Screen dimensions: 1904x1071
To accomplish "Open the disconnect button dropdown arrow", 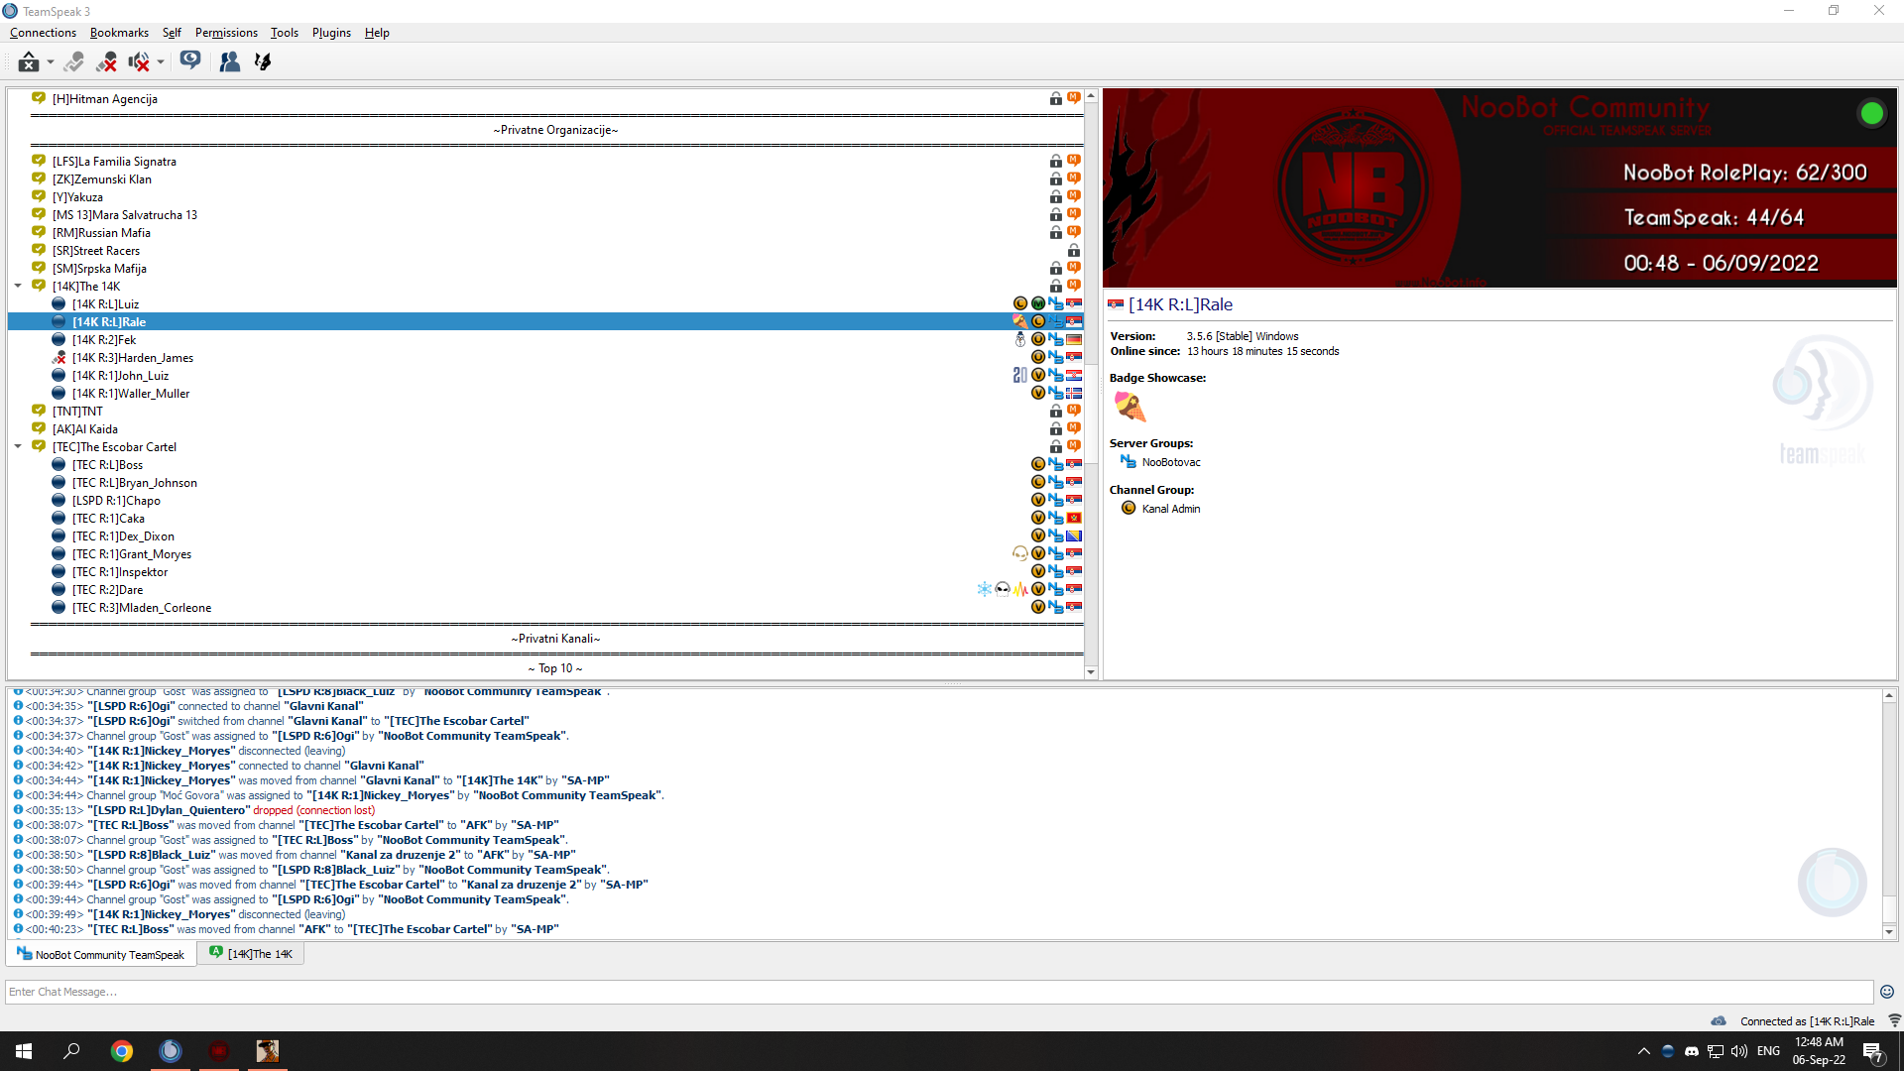I will 50,62.
